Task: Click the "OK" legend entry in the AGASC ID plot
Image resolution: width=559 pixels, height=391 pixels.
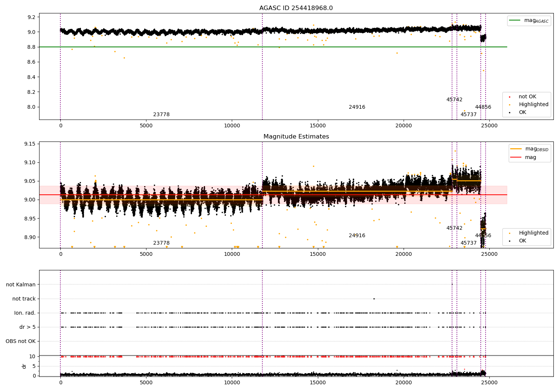Action: 518,112
